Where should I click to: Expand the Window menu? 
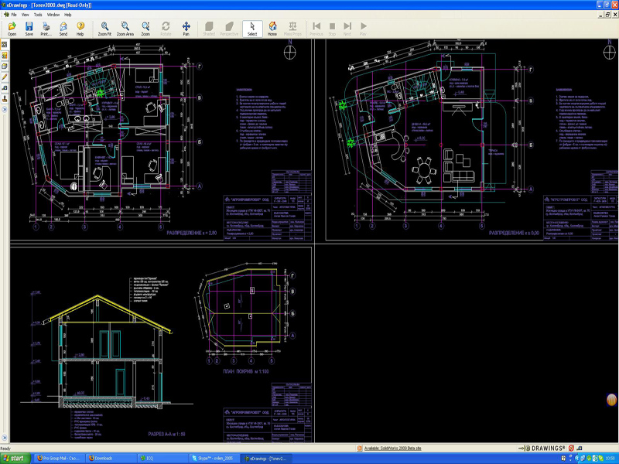point(53,15)
